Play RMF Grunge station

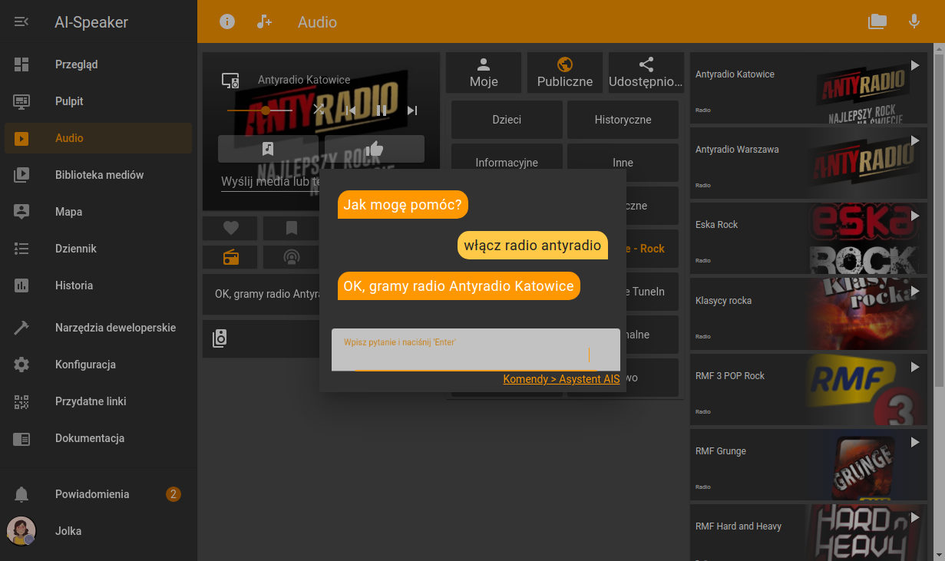915,442
